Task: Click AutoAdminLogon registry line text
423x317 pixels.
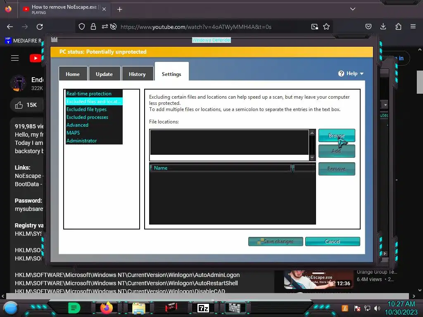Action: click(127, 275)
